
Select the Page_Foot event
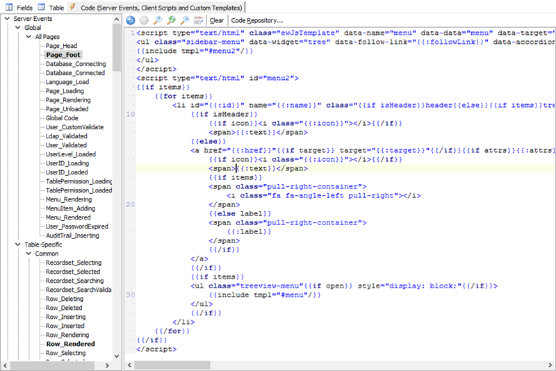63,55
